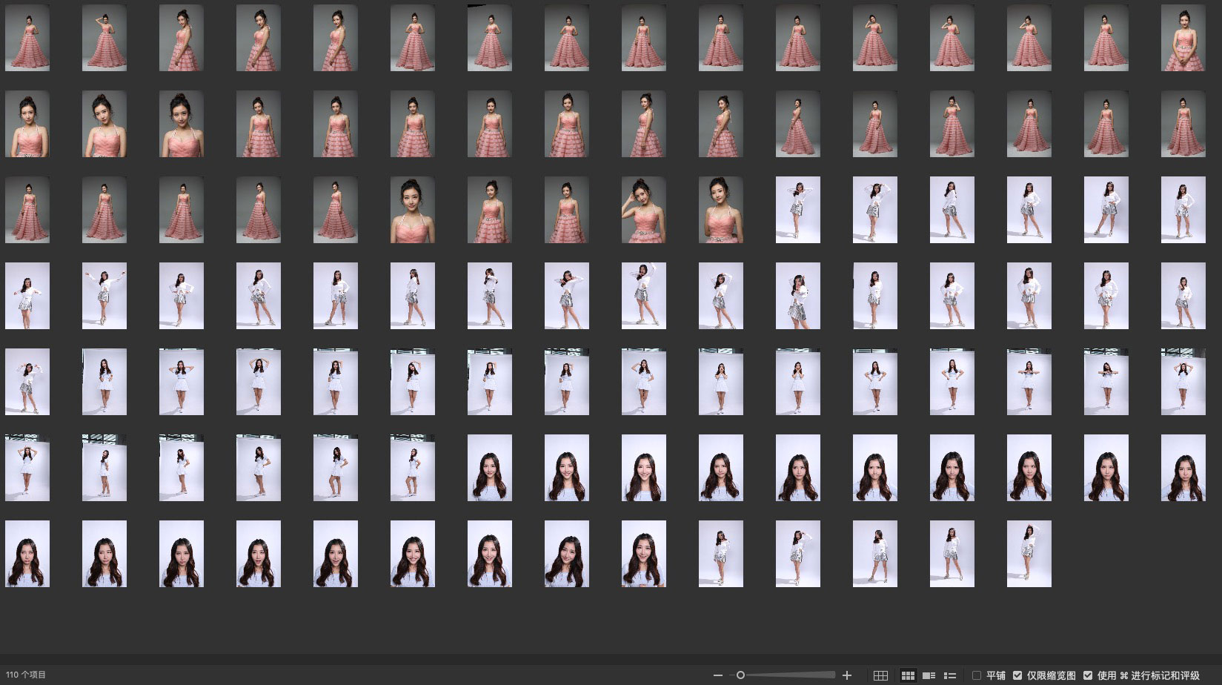Enable the 平铺 checkbox
Viewport: 1222px width, 685px height.
(x=977, y=675)
